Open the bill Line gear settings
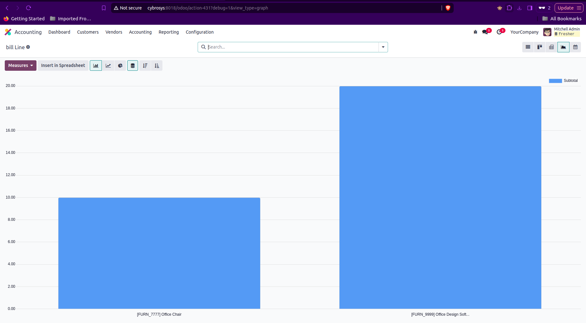The height and width of the screenshot is (323, 586). (x=28, y=47)
